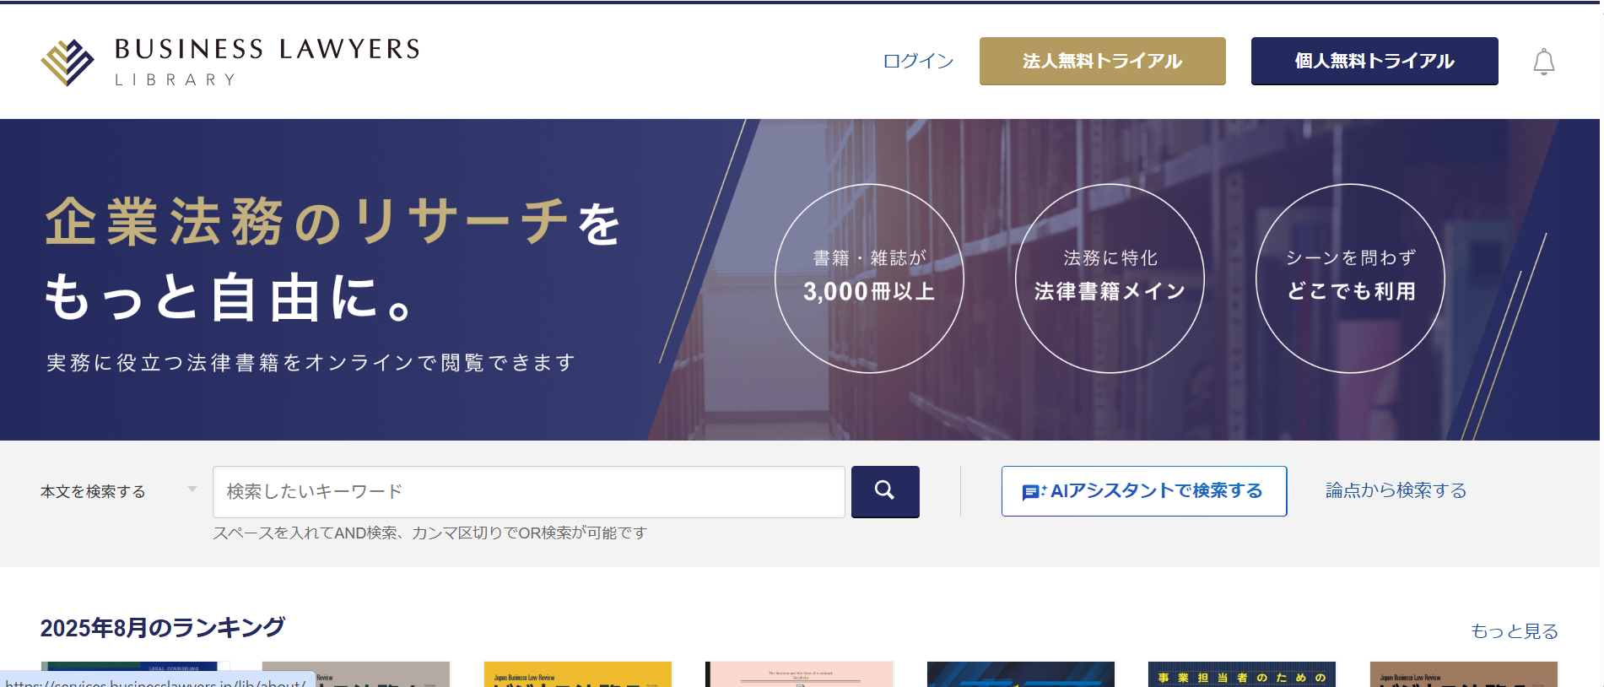
Task: Click the AI assistant chat sparkle icon
Action: (1034, 492)
